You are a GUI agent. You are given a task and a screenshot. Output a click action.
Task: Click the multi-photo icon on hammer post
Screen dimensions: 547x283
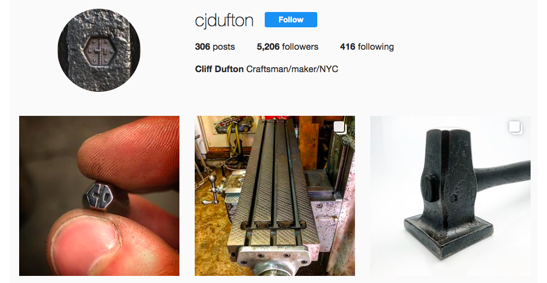[516, 127]
